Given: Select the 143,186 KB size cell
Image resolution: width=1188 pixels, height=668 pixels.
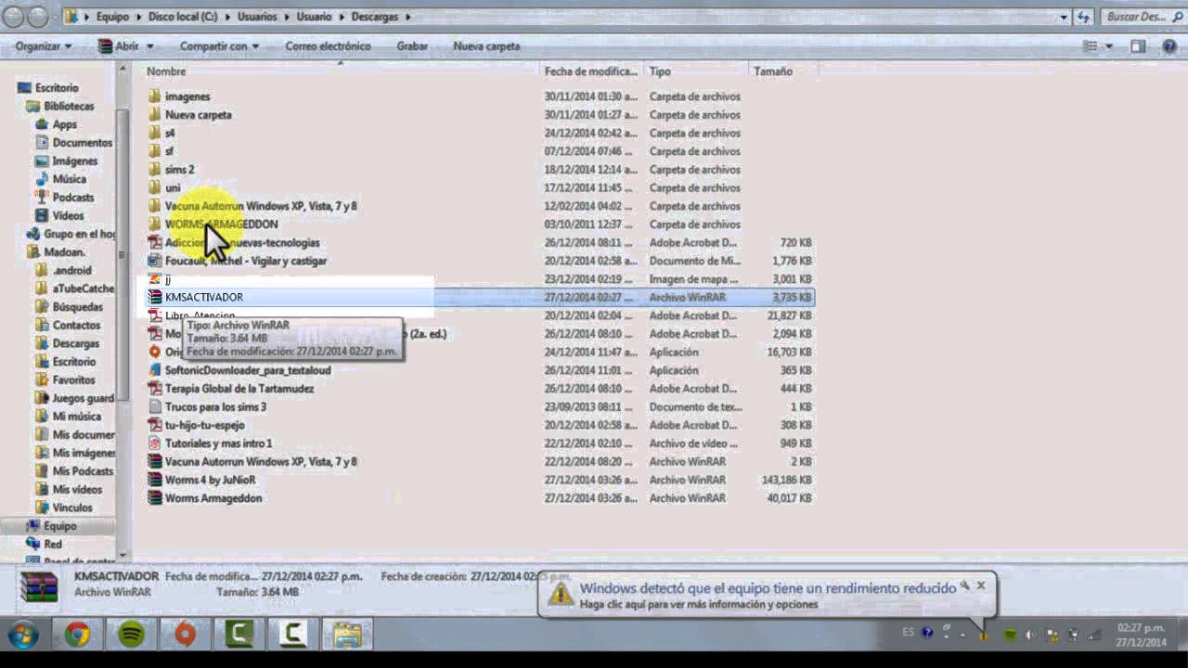Looking at the screenshot, I should (x=786, y=480).
